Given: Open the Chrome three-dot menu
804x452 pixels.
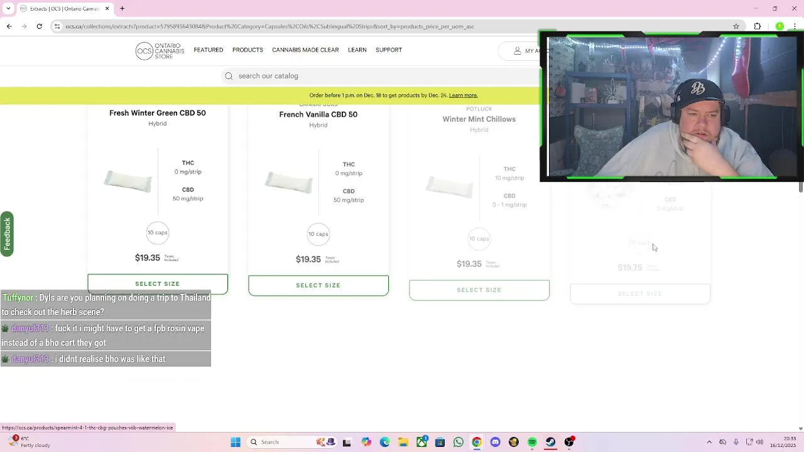Looking at the screenshot, I should click(x=795, y=26).
